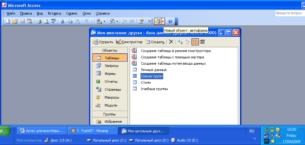Delete the selected object with the X icon
The image size is (305, 145).
pos(171,42)
